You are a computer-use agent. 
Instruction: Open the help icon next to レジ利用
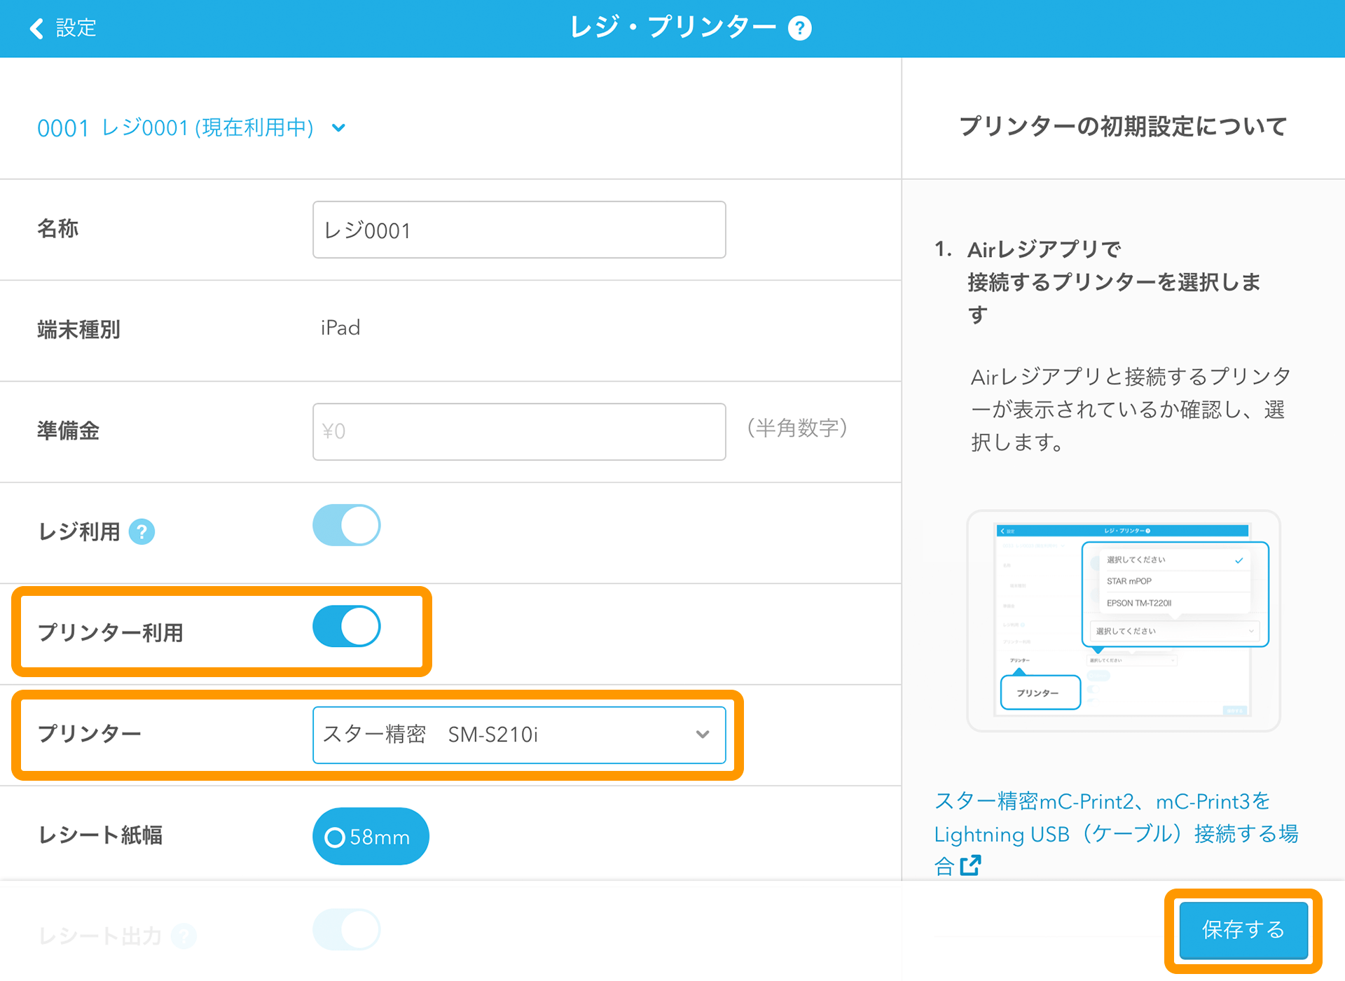click(x=142, y=531)
